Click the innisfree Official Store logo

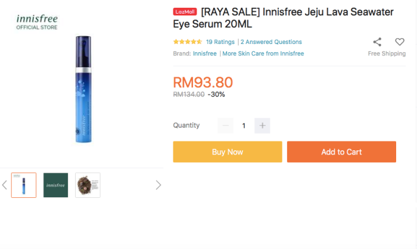coord(37,22)
